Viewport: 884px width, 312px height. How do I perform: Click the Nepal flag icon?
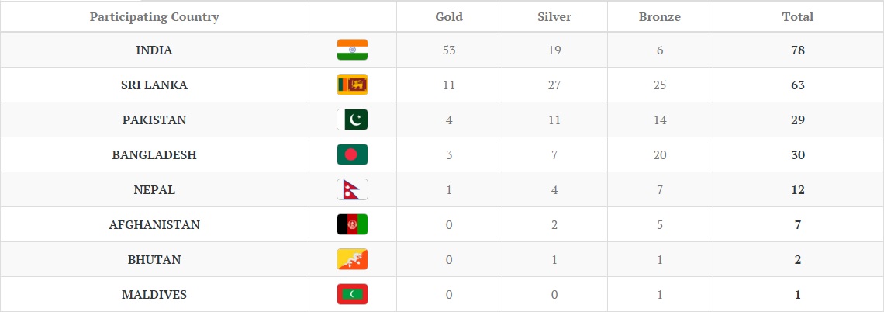tap(352, 189)
